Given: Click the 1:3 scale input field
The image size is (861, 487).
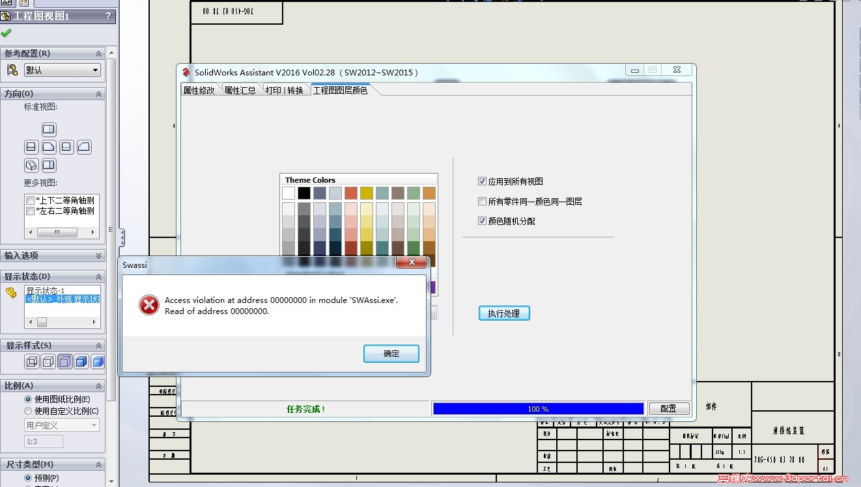Looking at the screenshot, I should coord(44,441).
